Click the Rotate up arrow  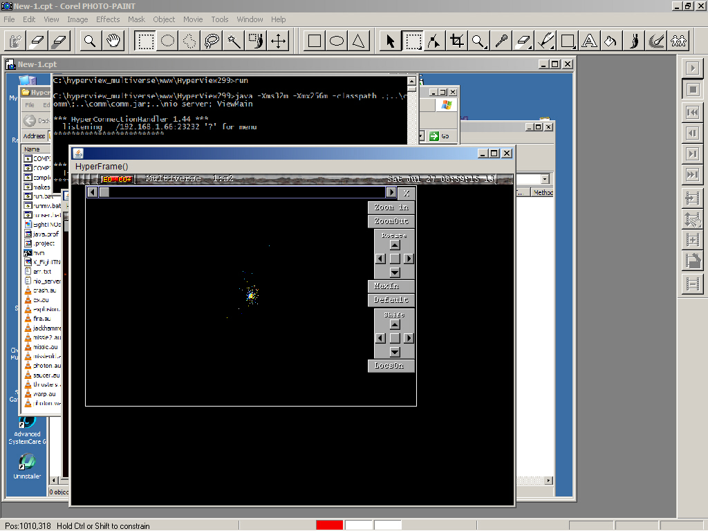pos(394,245)
